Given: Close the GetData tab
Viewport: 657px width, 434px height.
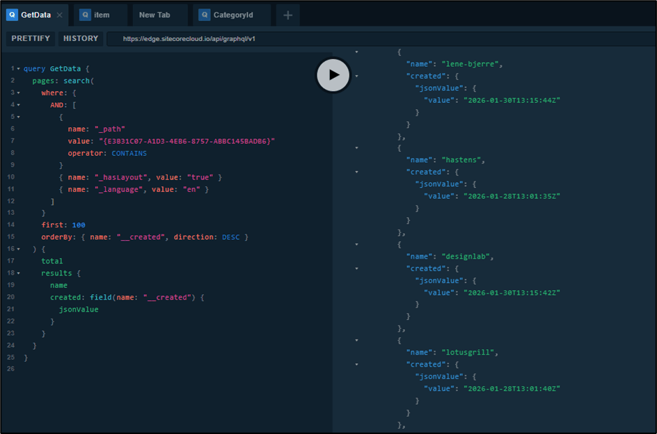Looking at the screenshot, I should (60, 15).
